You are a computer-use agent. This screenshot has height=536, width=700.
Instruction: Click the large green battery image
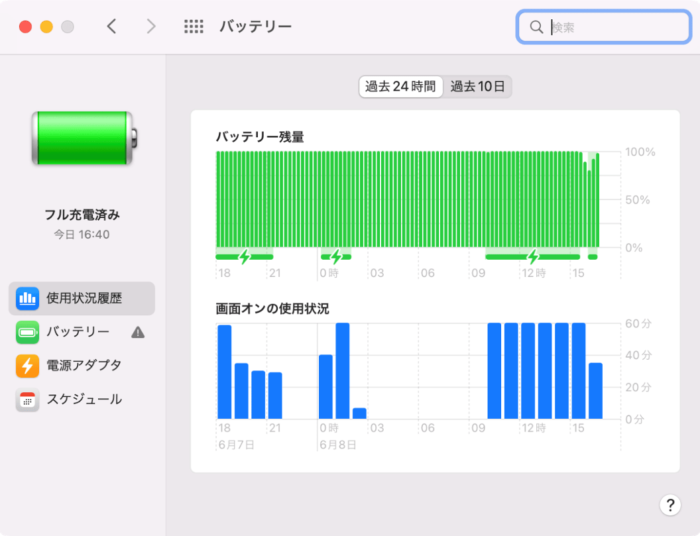(x=84, y=138)
